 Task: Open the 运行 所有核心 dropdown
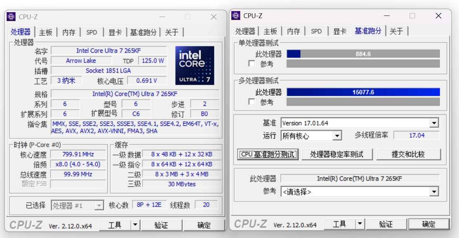(337, 136)
